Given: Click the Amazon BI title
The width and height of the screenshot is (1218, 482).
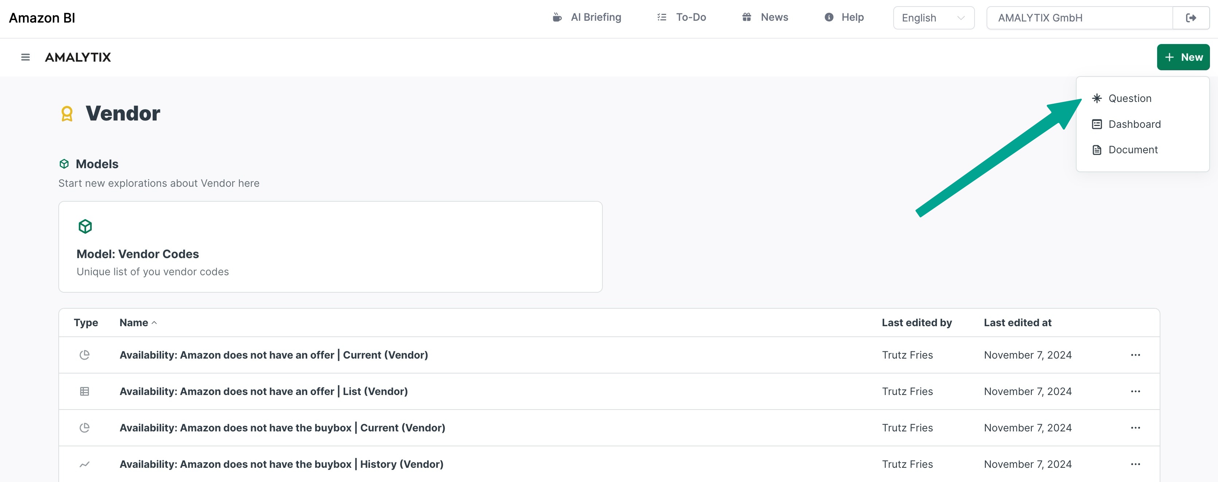Looking at the screenshot, I should tap(42, 18).
